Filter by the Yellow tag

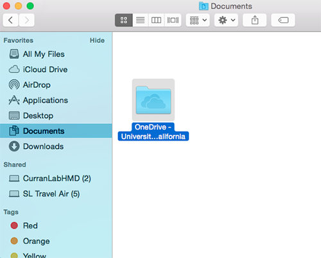click(56, 255)
